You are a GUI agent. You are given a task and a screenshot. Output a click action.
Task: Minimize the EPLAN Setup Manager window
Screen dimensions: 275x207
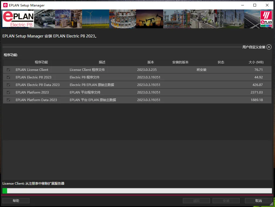pos(243,5)
